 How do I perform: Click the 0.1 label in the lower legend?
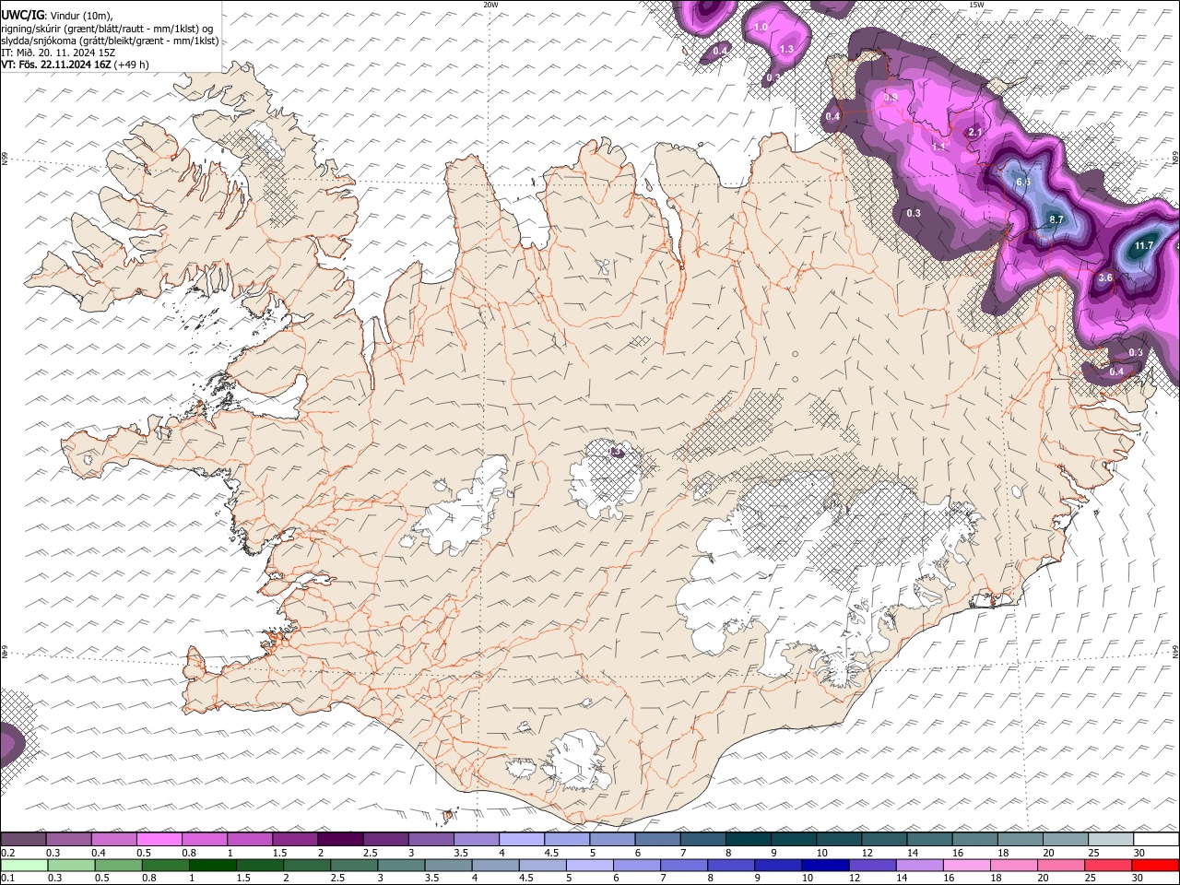click(x=7, y=879)
